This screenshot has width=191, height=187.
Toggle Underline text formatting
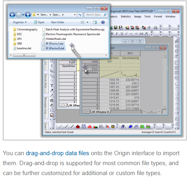[x=122, y=34]
